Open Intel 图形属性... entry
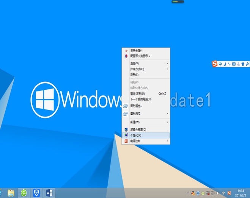This screenshot has height=198, width=250. tap(146, 106)
